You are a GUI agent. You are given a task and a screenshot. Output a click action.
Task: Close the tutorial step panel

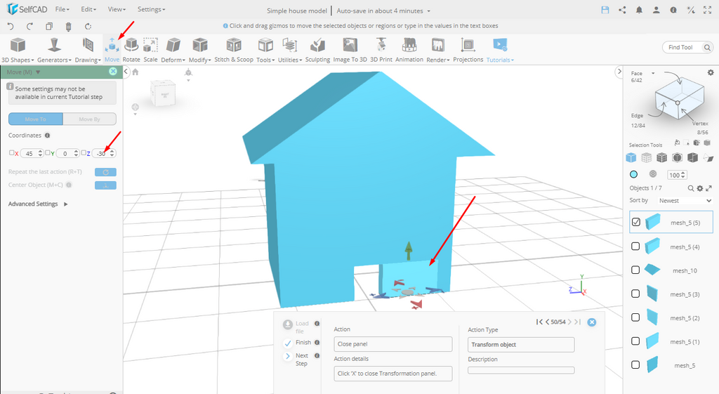592,322
